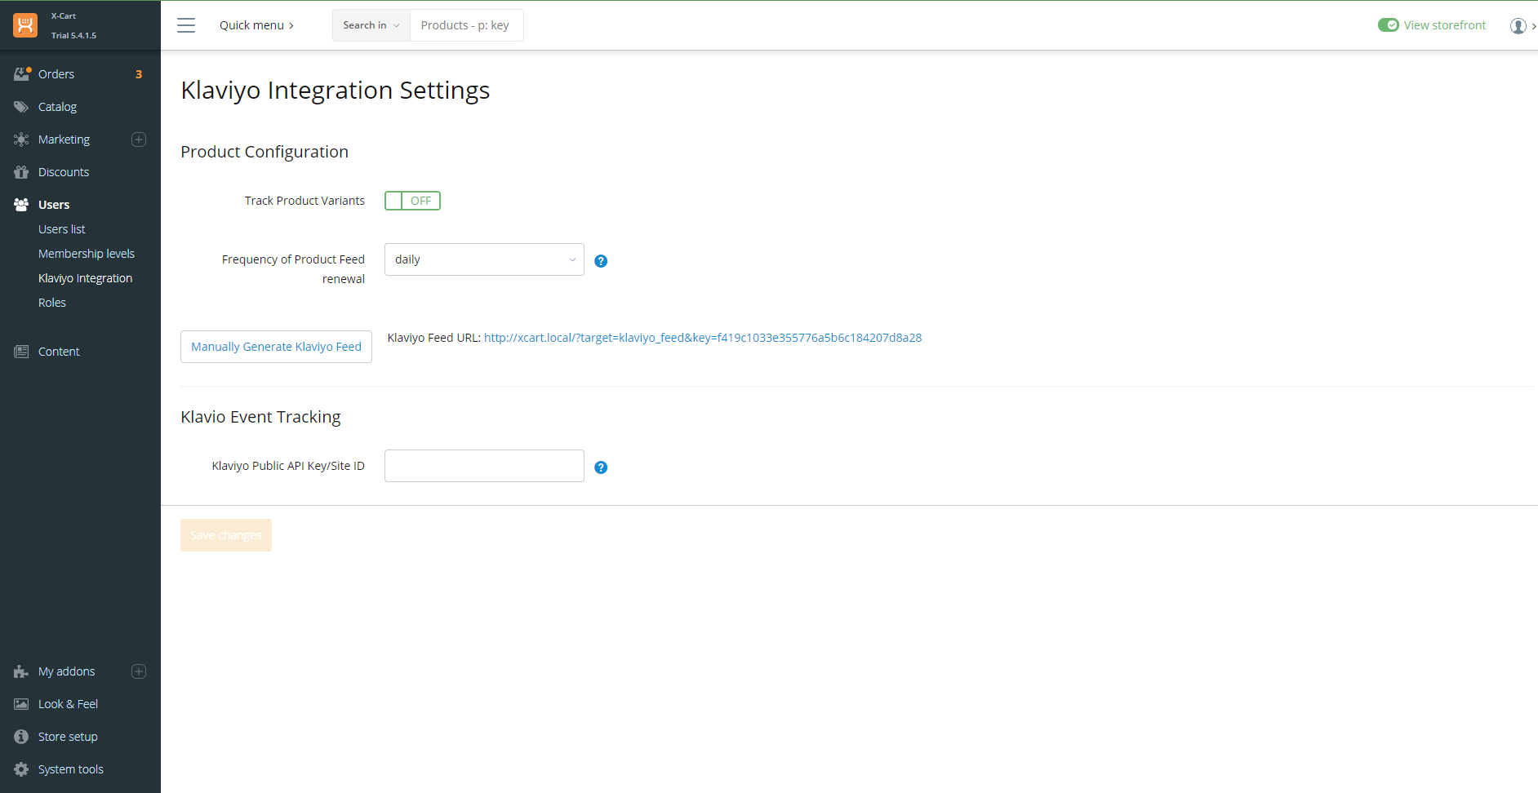1538x793 pixels.
Task: Open Marketing in the sidebar
Action: click(64, 140)
